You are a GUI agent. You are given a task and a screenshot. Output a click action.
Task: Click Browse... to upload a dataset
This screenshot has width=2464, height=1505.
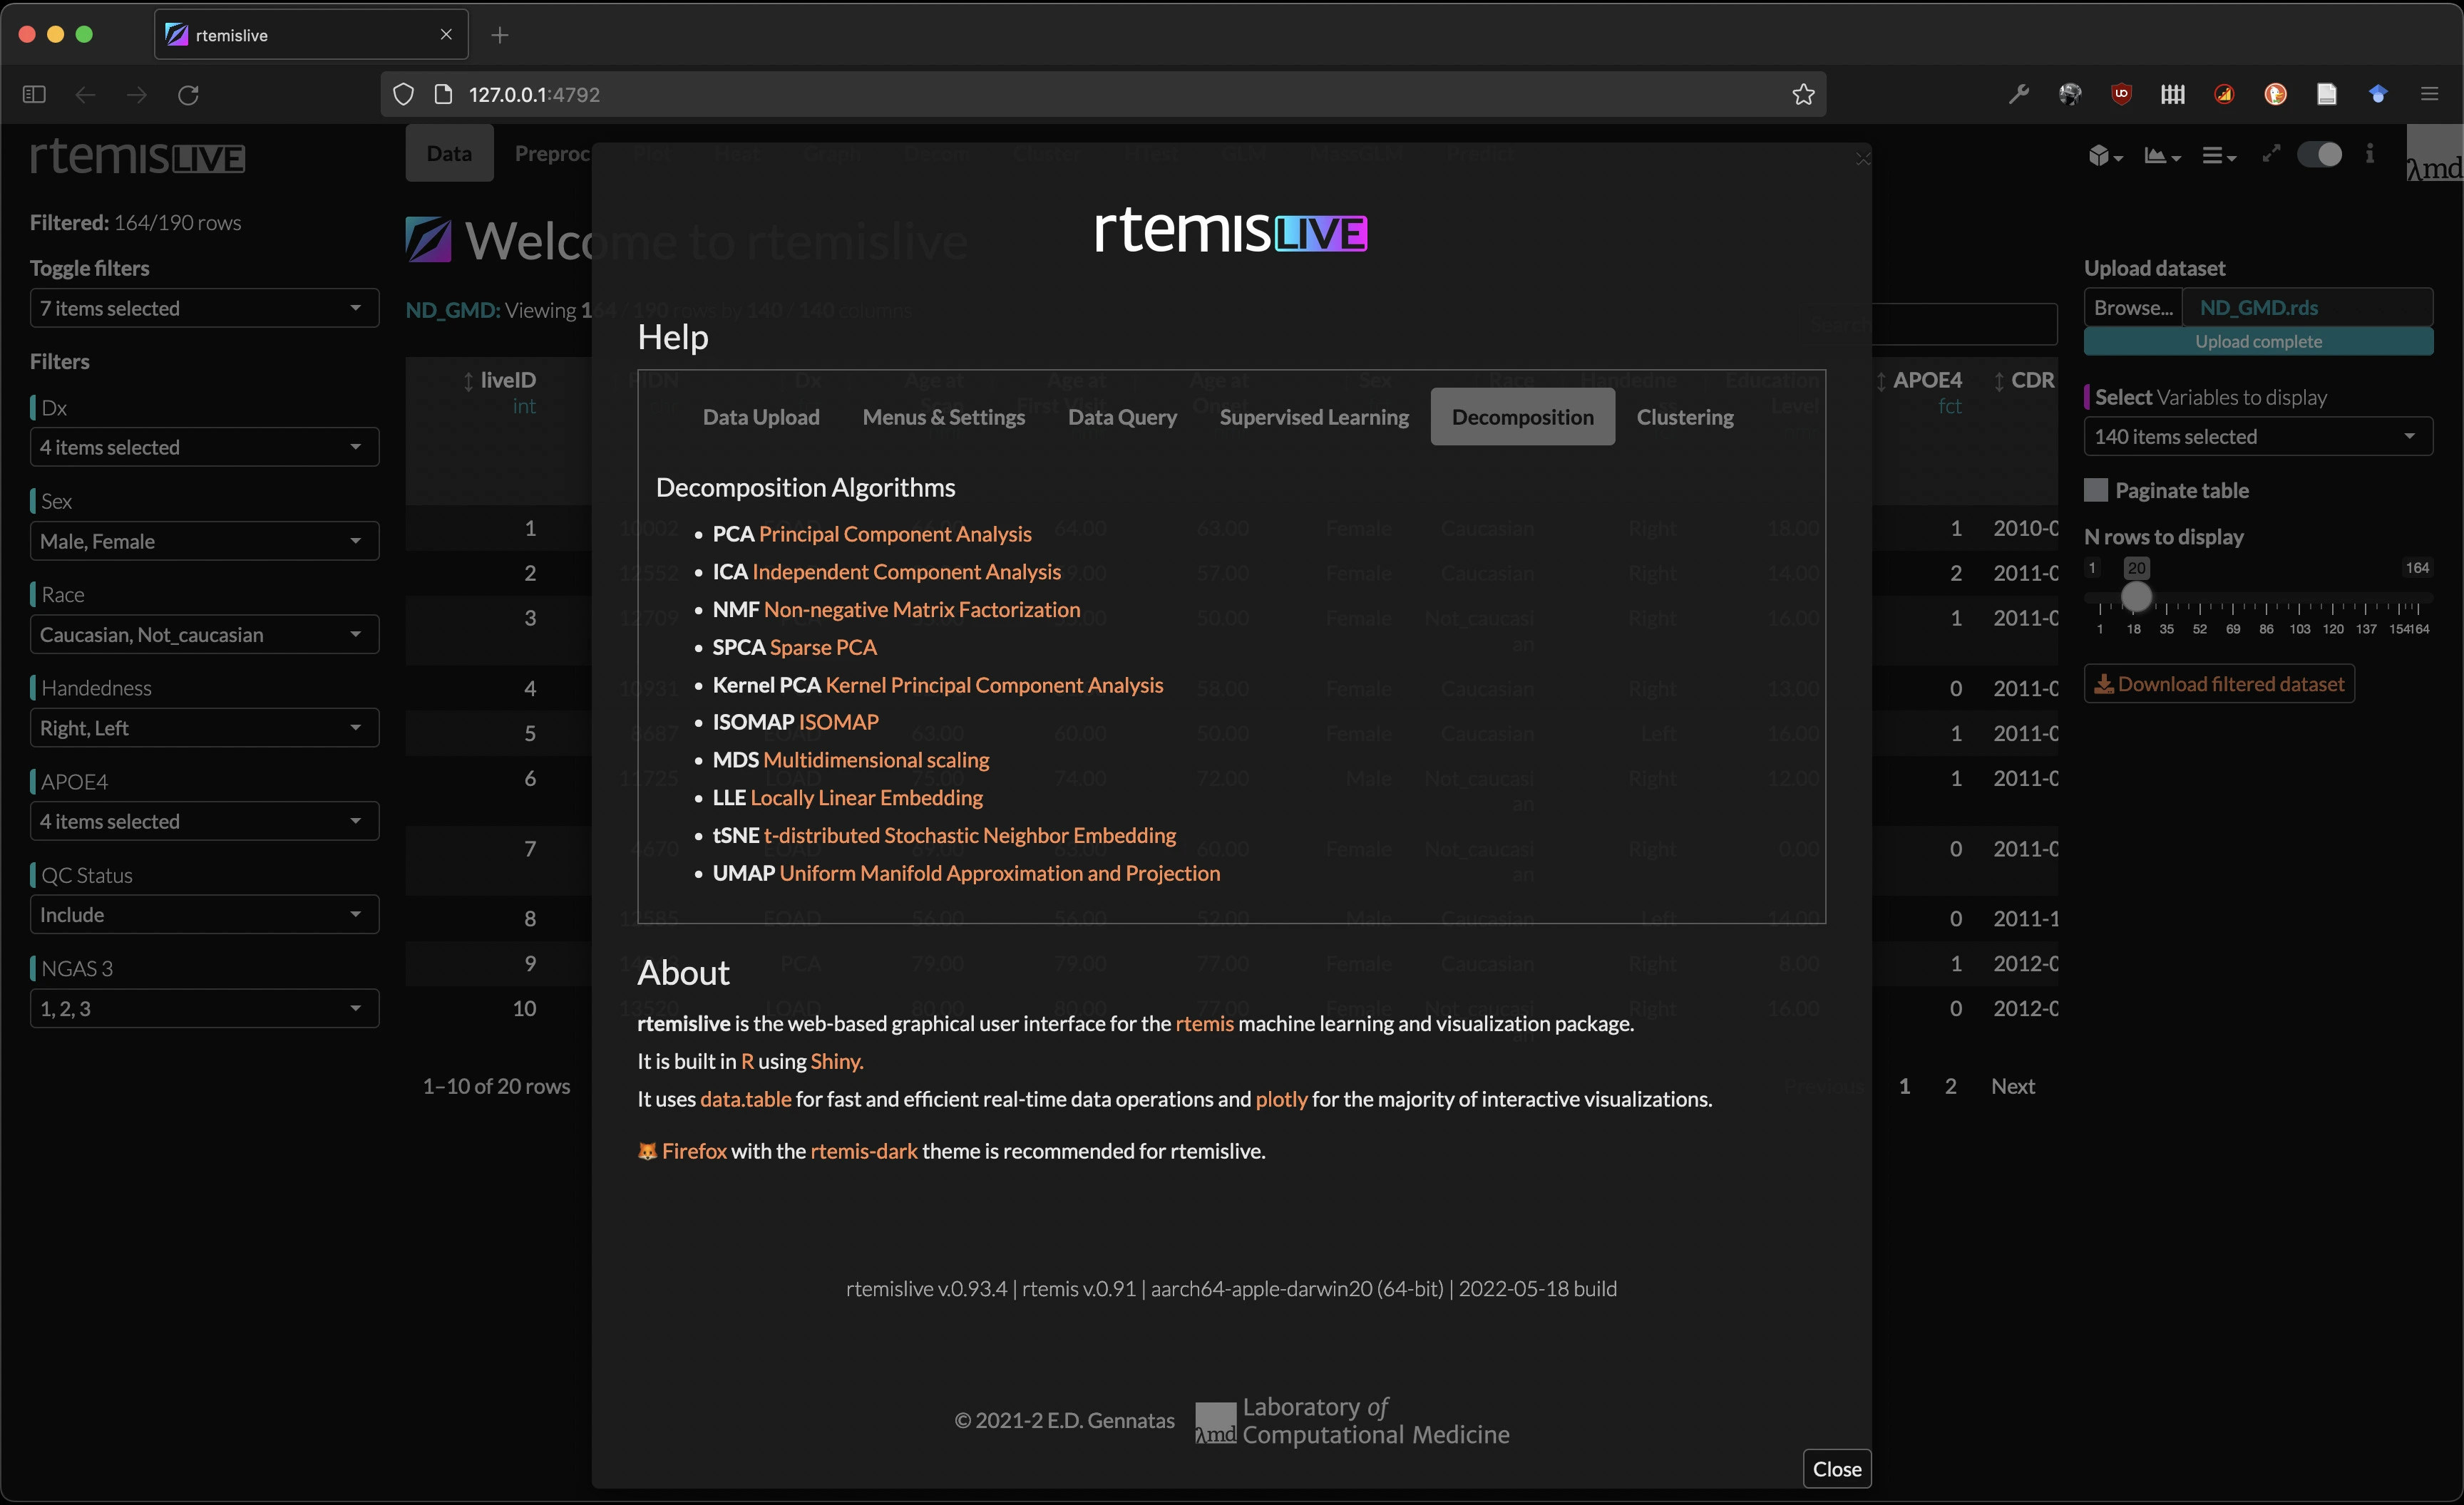coord(2133,308)
